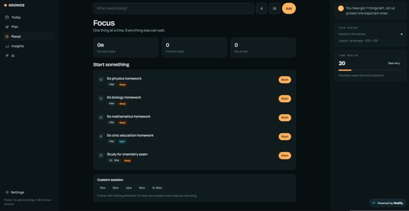This screenshot has height=211, width=409.
Task: Click the Finished today card
Action: [194, 48]
